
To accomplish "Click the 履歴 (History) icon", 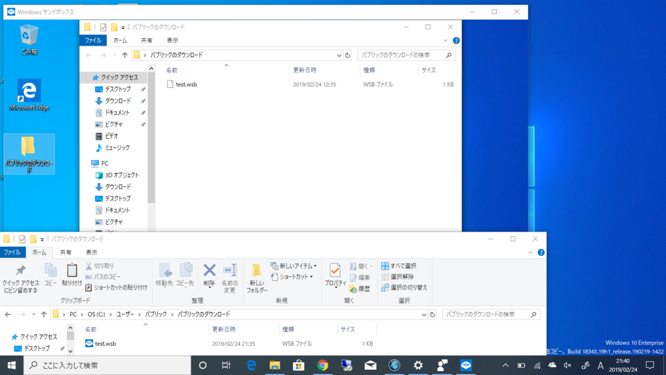I will coord(362,288).
